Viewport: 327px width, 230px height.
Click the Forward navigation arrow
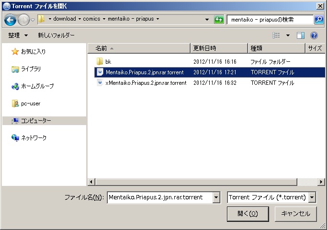pos(23,20)
